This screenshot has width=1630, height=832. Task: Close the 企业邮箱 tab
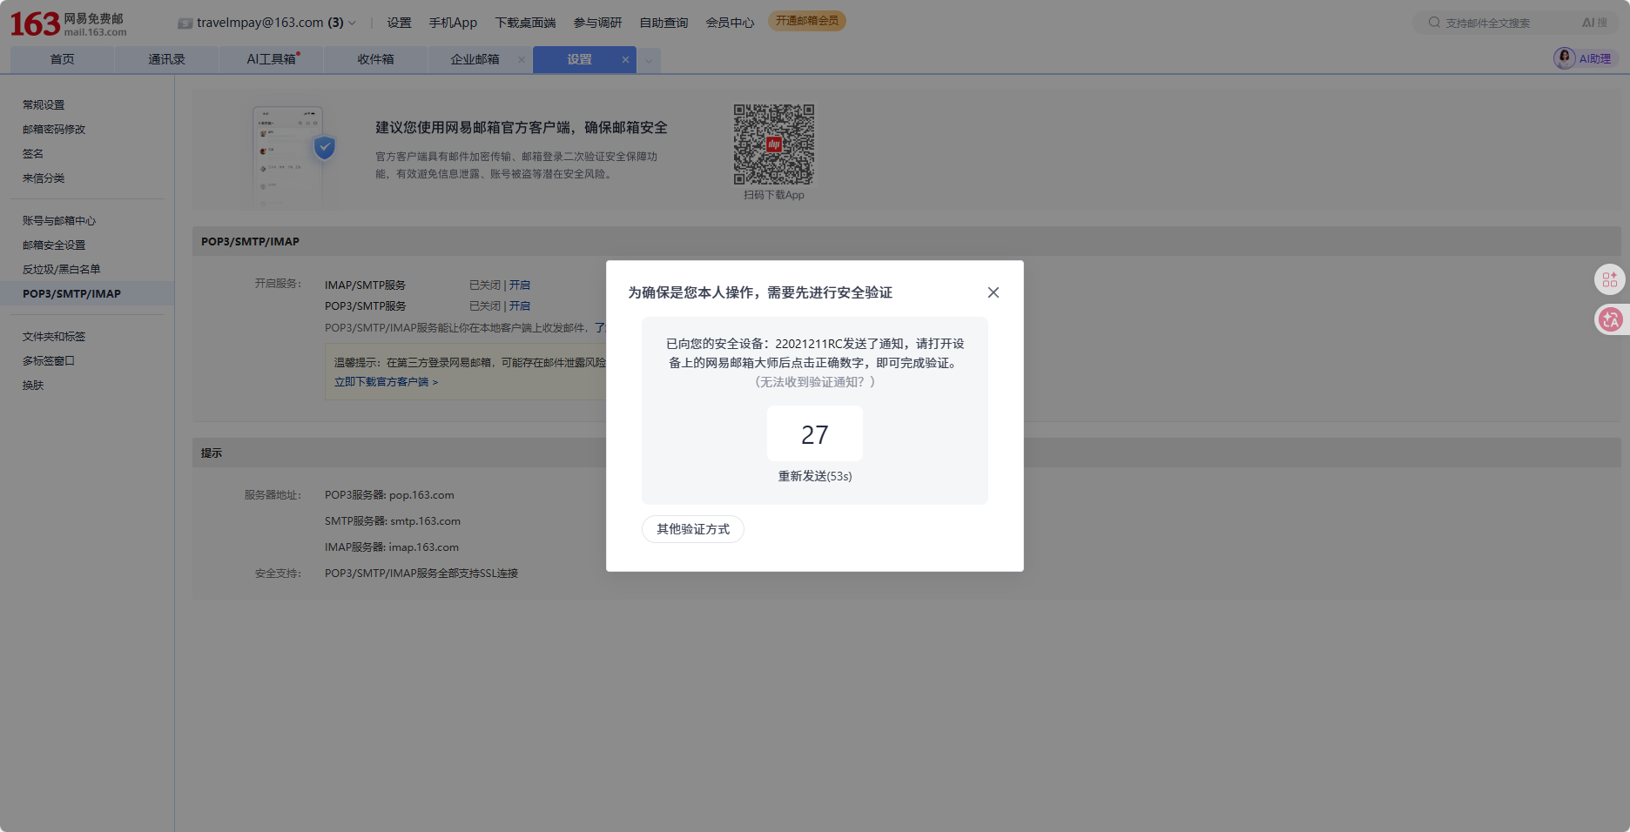(x=522, y=60)
